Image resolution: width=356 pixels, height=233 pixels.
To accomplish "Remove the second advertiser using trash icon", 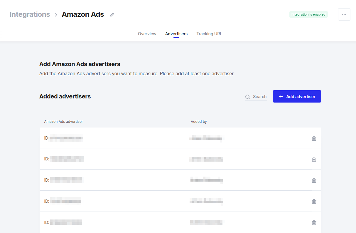I will click(x=314, y=159).
